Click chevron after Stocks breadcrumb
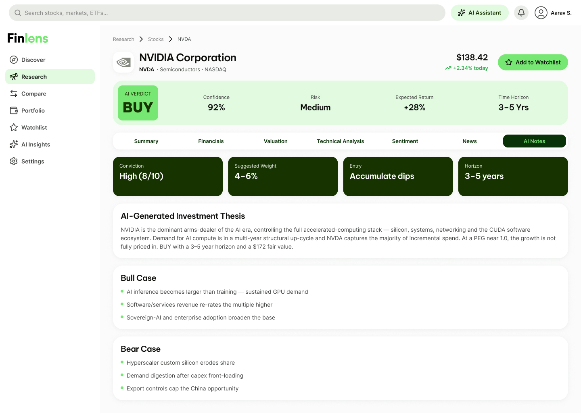Viewport: 581px width, 413px height. [171, 39]
